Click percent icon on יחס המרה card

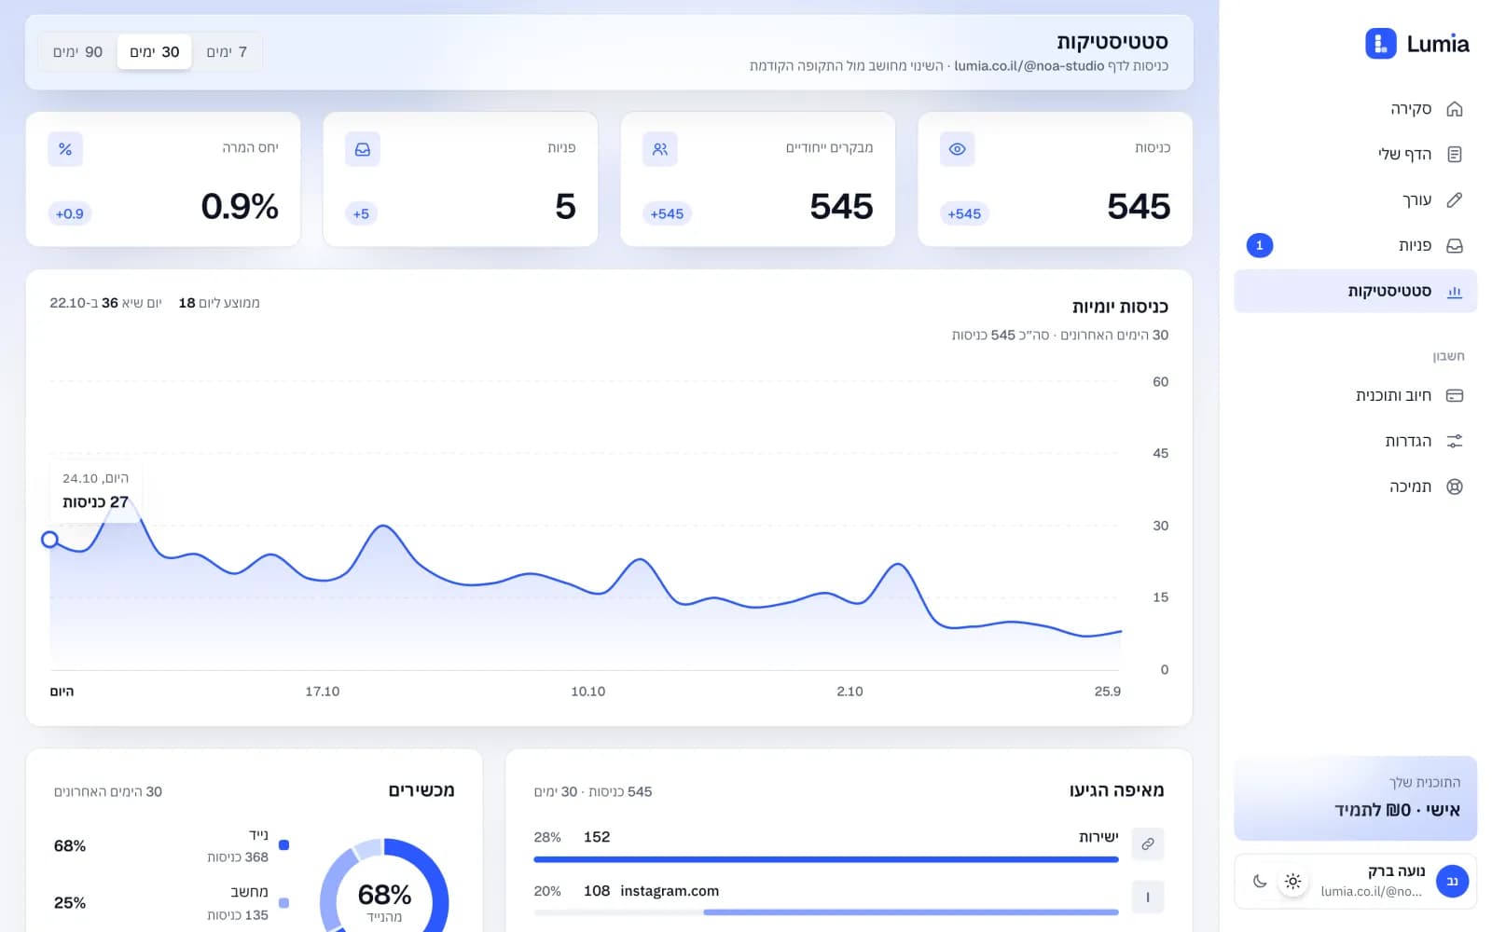65,149
